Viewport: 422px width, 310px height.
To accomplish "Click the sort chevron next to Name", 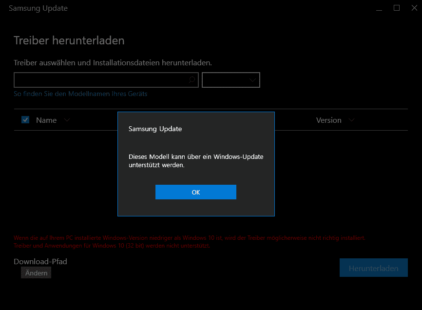I will point(67,120).
